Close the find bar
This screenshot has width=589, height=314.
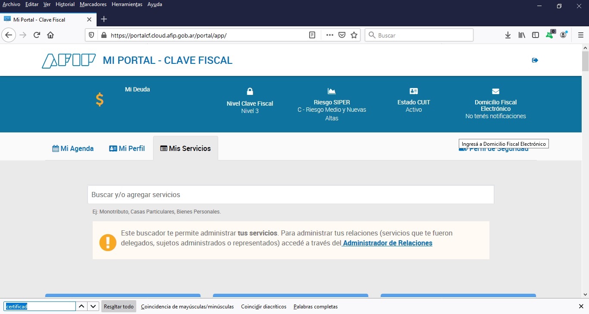581,307
